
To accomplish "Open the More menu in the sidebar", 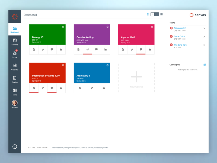I will 15,91.
